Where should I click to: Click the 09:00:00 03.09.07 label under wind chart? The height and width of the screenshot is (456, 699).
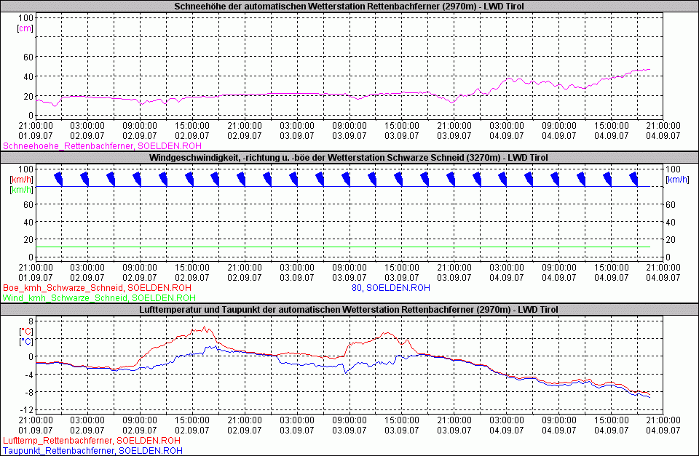coord(349,272)
